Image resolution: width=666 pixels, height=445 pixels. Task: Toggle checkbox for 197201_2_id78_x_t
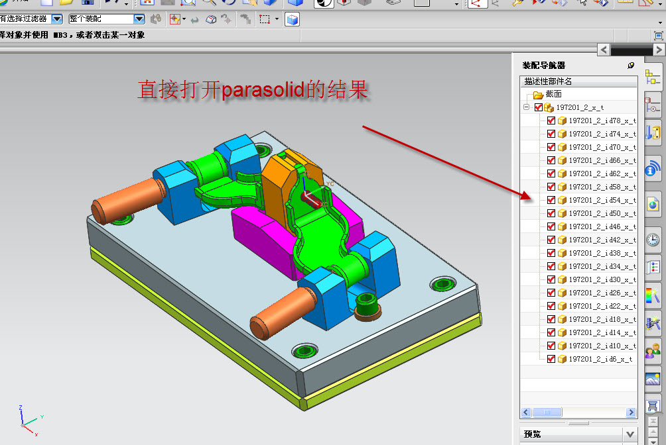point(551,121)
